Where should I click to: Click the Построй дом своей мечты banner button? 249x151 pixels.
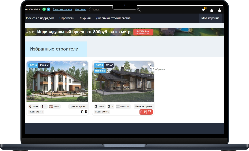point(144,32)
